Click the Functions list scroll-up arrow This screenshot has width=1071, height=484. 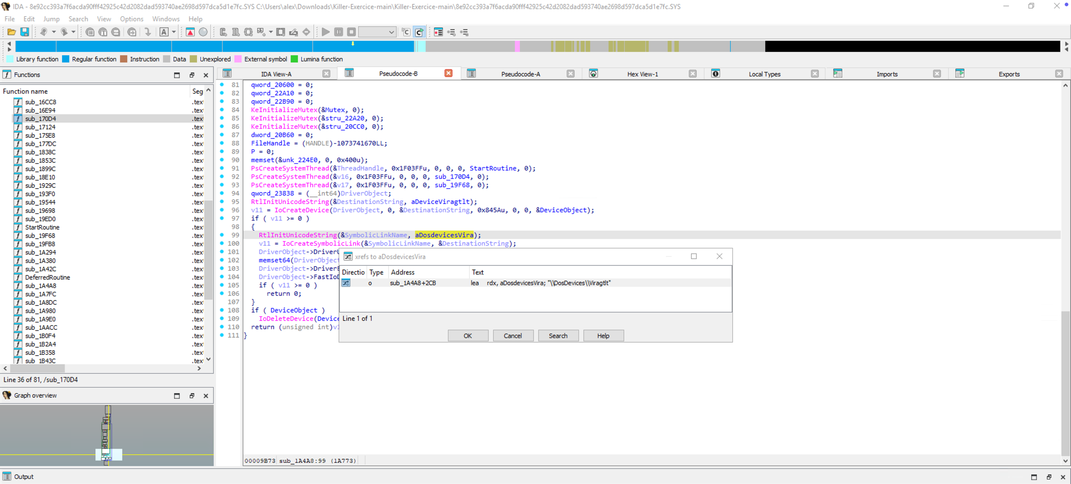tap(209, 90)
